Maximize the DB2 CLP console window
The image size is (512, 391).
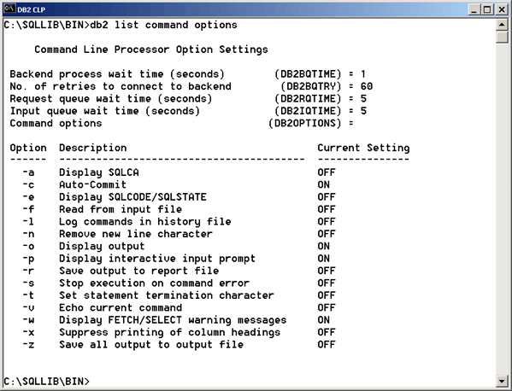pos(487,9)
